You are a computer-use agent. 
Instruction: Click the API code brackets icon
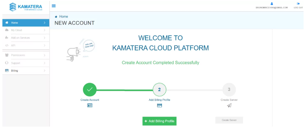click(x=7, y=45)
